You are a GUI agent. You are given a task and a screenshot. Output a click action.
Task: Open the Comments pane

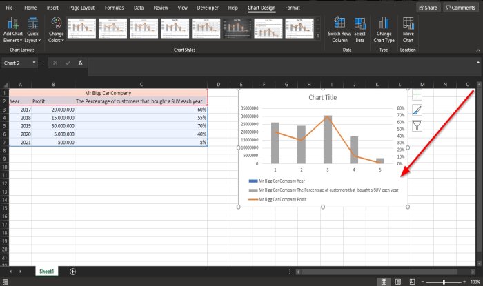460,8
